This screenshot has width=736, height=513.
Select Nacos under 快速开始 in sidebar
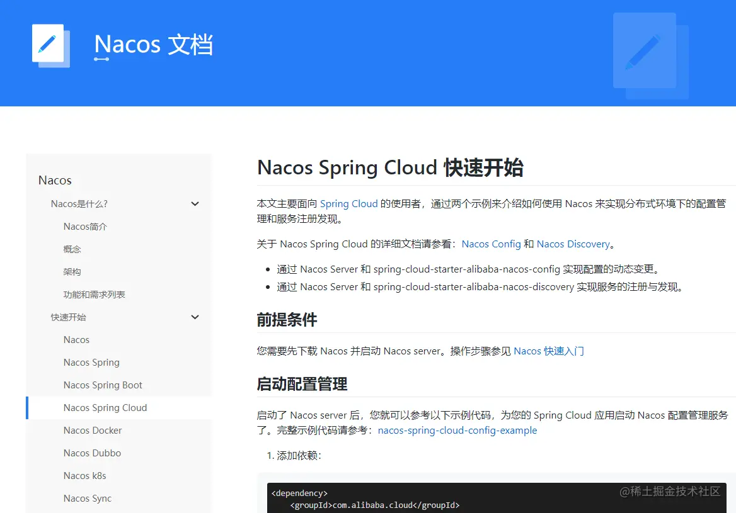(x=76, y=340)
